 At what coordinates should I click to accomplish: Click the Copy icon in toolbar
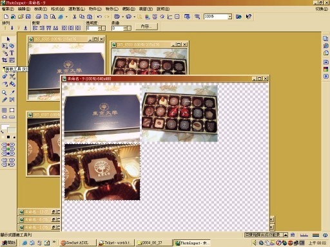click(82, 17)
